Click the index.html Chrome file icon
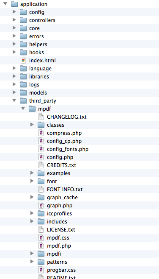 23,60
